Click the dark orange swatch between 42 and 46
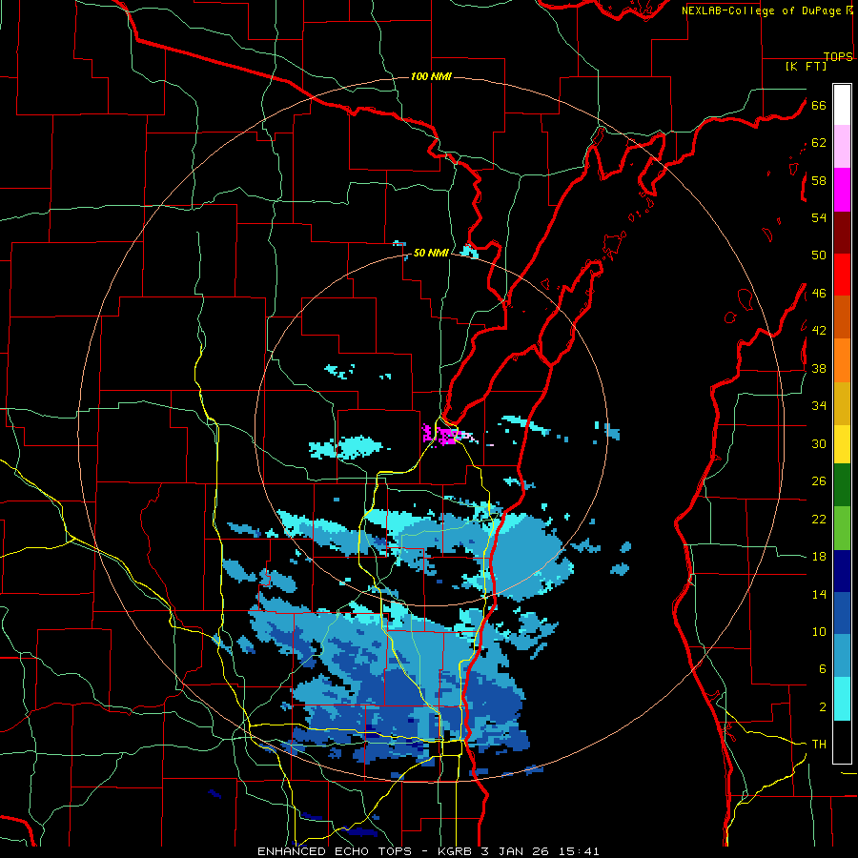Image resolution: width=858 pixels, height=858 pixels. pos(842,317)
